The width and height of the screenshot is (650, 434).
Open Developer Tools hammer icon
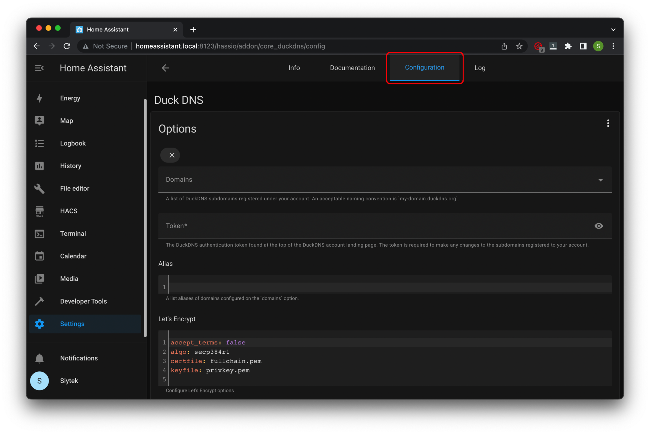pyautogui.click(x=39, y=301)
